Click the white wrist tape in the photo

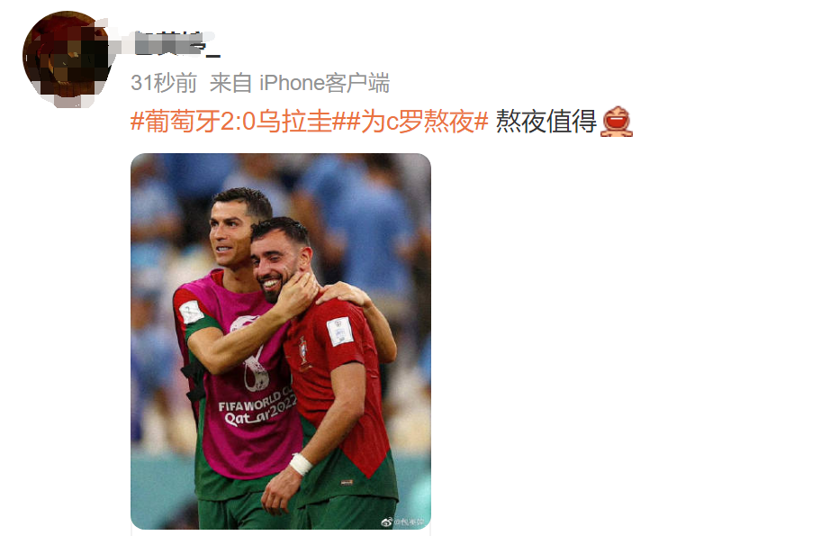tap(301, 464)
